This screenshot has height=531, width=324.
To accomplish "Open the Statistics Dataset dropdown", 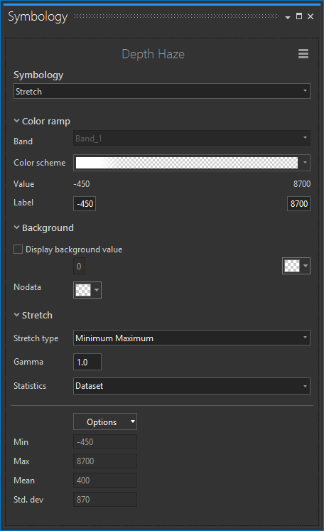I will click(192, 386).
